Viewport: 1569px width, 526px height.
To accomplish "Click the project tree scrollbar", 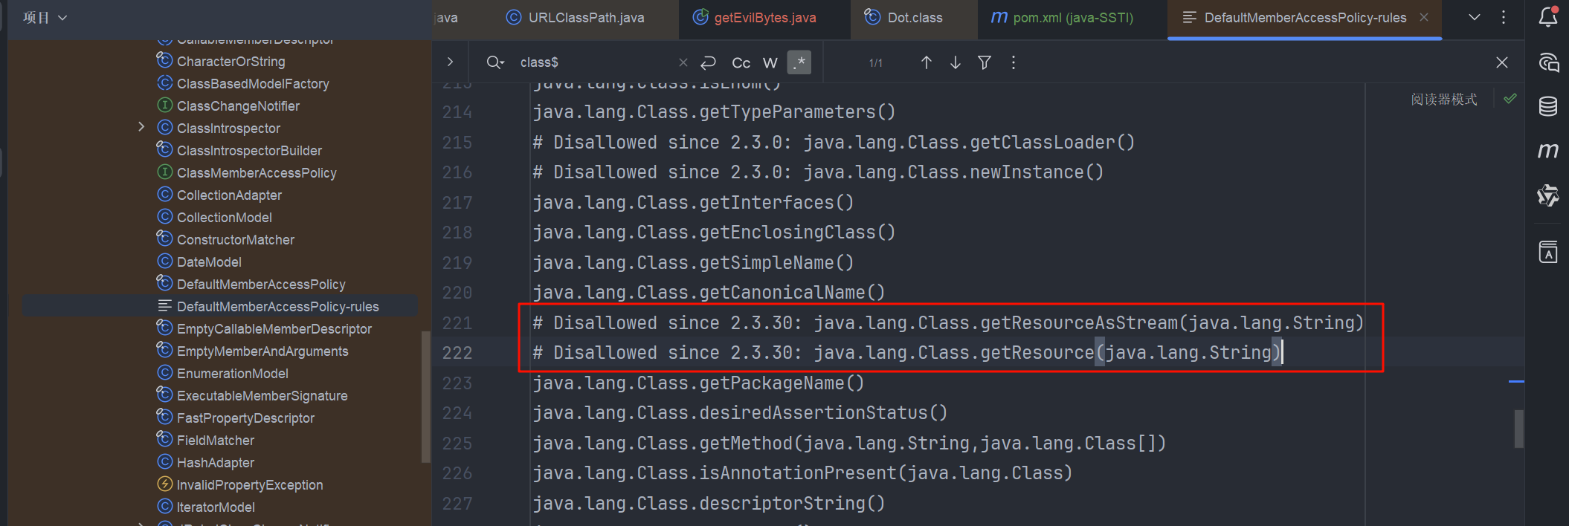I will tap(425, 397).
